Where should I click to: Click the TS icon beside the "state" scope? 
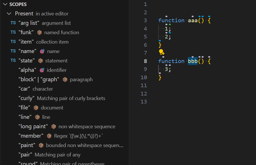click(x=13, y=60)
